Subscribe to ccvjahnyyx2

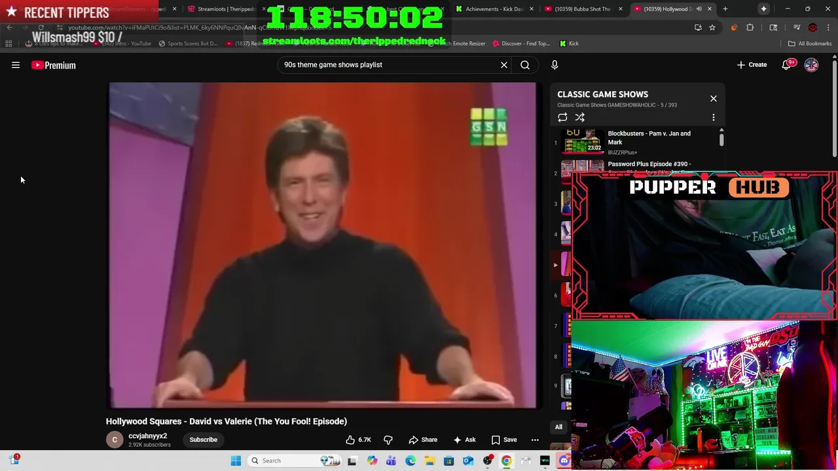click(x=203, y=440)
